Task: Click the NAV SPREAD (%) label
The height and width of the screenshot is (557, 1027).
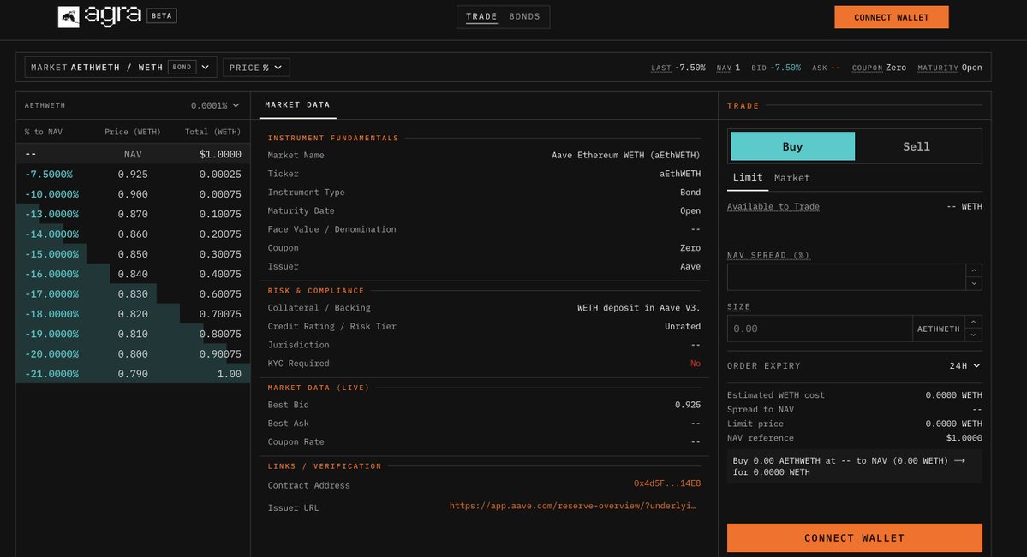Action: click(768, 255)
